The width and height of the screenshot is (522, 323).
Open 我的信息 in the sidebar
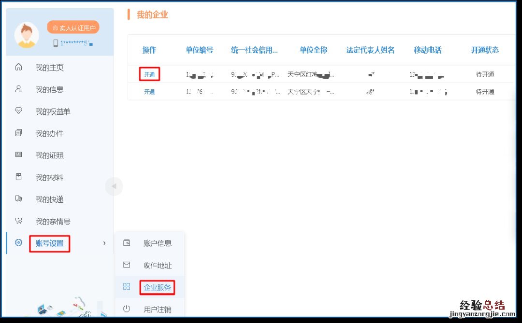pyautogui.click(x=50, y=89)
